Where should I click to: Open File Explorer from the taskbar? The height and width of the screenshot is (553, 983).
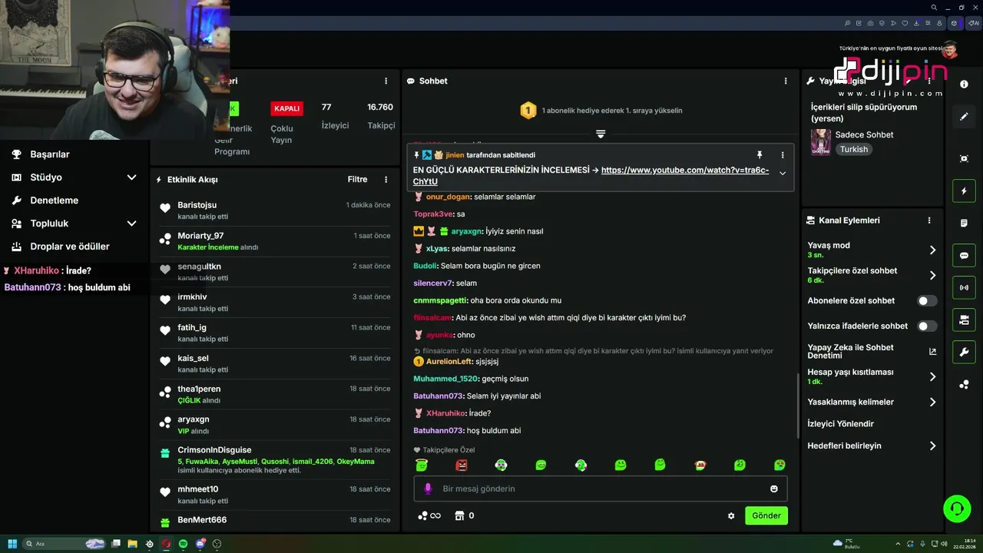(132, 544)
